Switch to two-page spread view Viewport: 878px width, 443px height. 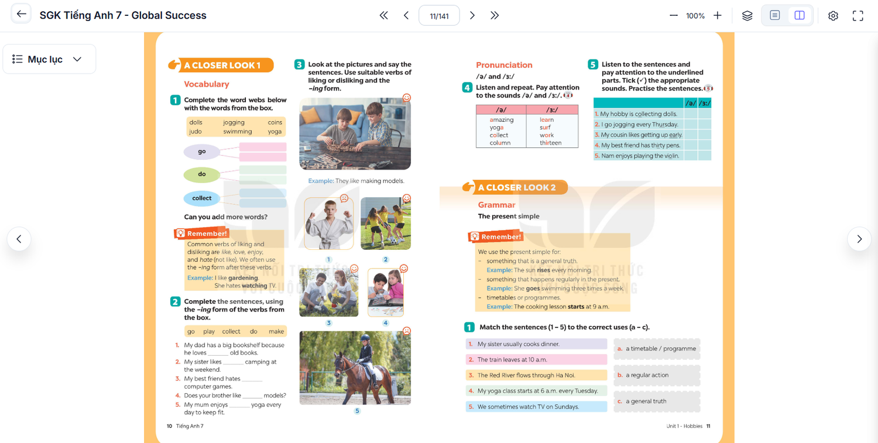(x=800, y=15)
